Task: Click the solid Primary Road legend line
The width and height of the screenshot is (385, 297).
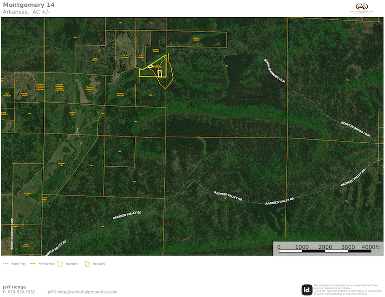Action: 33,264
